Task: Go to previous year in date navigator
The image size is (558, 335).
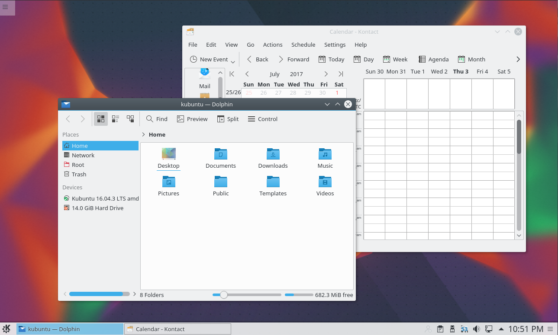Action: [232, 74]
